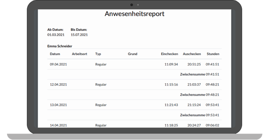
Task: Select check-in time 11:09:34
Action: 171,64
